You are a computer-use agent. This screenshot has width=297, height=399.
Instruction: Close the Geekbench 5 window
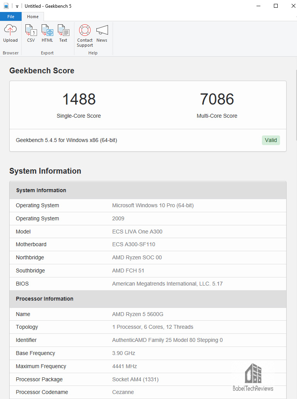[293, 6]
